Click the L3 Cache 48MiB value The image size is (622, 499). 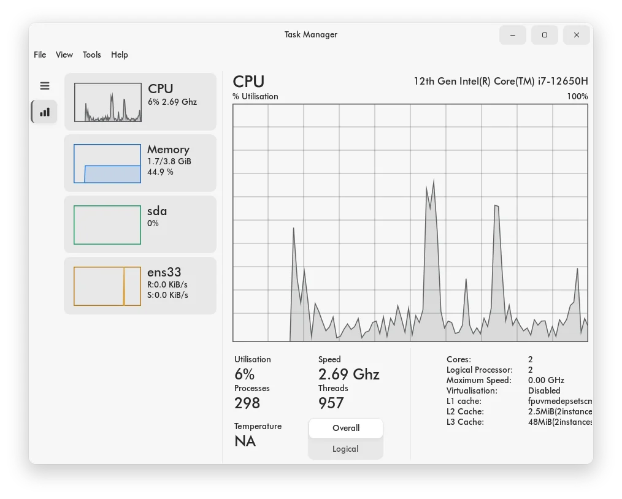pyautogui.click(x=559, y=422)
